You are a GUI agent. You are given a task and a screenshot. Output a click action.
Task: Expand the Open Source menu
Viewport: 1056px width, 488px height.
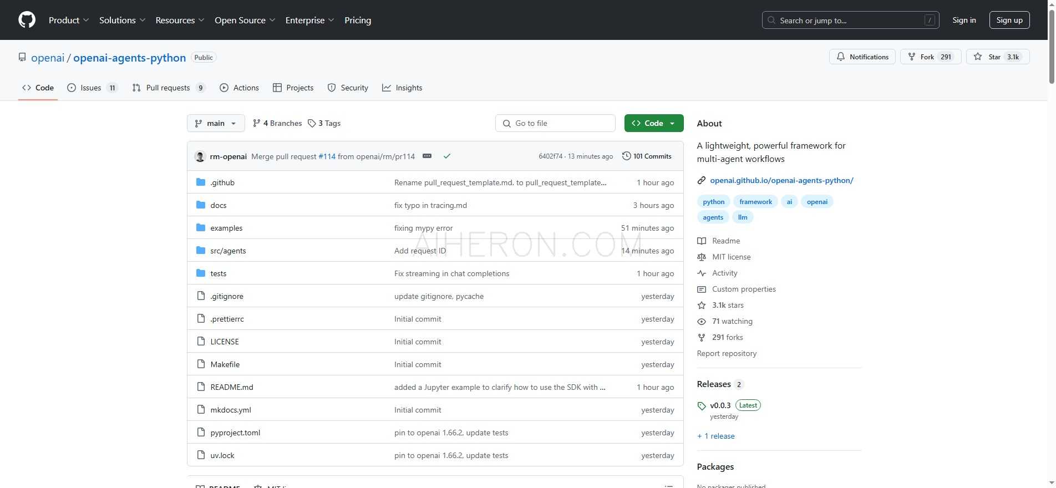245,20
